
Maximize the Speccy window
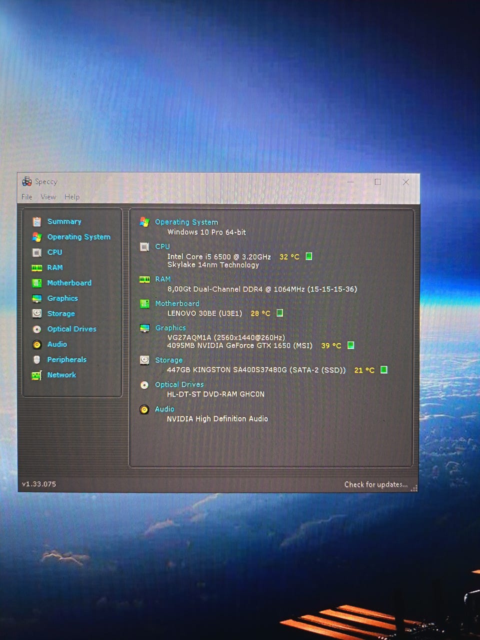coord(378,182)
